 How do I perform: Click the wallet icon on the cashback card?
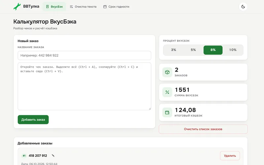click(x=167, y=113)
